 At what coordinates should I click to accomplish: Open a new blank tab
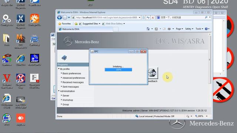click(116, 29)
